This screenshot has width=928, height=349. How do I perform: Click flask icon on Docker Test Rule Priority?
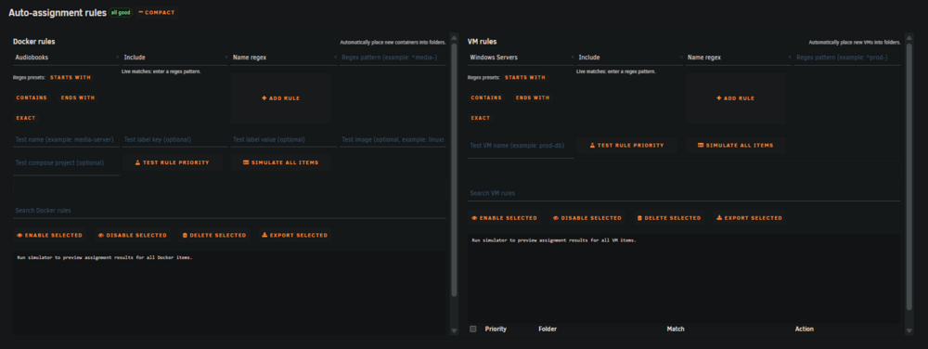(x=138, y=162)
